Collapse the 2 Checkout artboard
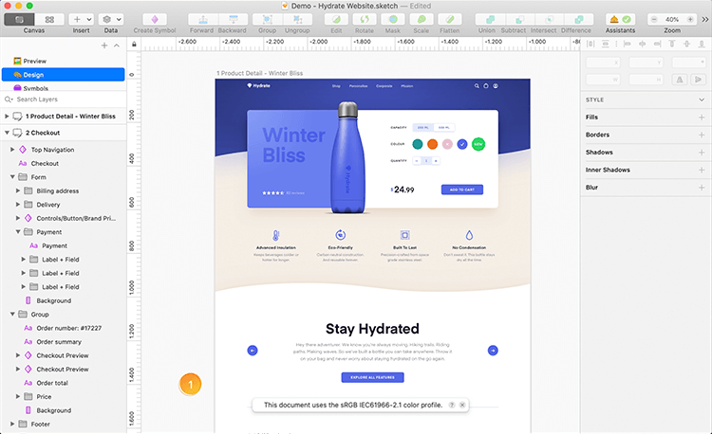Viewport: 712px width, 434px height. [7, 133]
